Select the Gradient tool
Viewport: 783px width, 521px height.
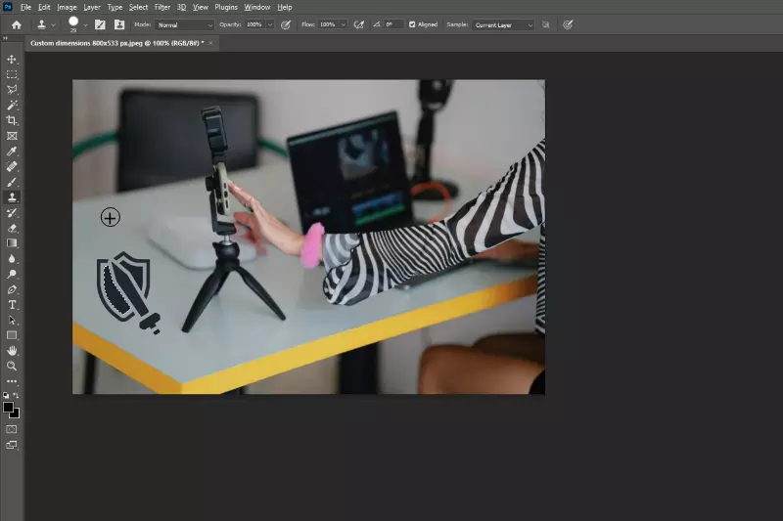12,243
